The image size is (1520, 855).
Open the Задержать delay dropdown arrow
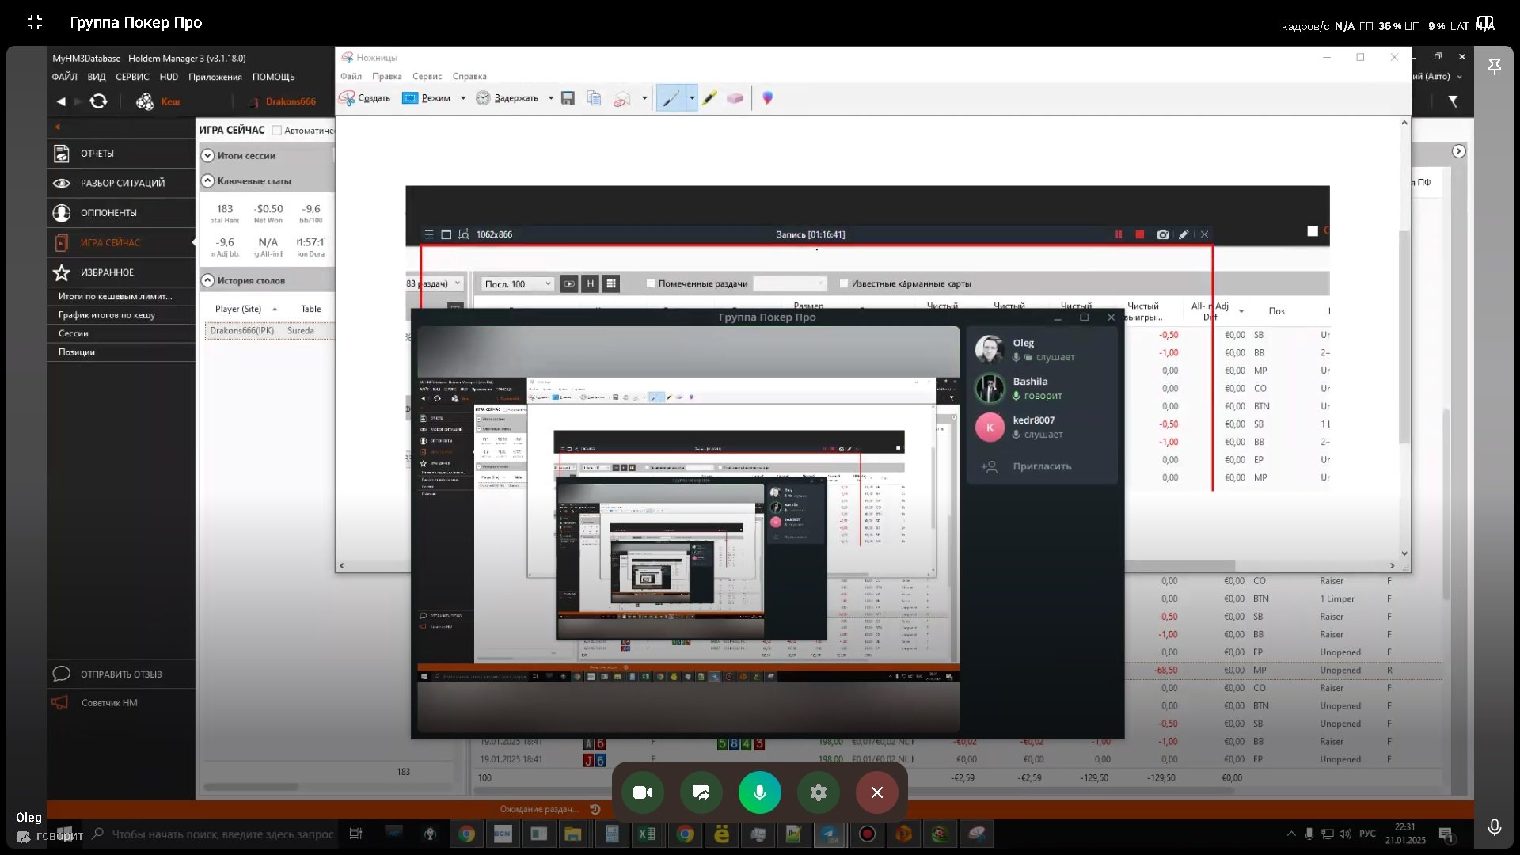point(551,98)
